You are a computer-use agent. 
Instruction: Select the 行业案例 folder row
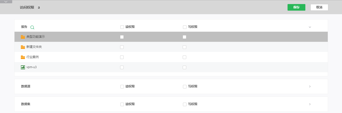171,57
